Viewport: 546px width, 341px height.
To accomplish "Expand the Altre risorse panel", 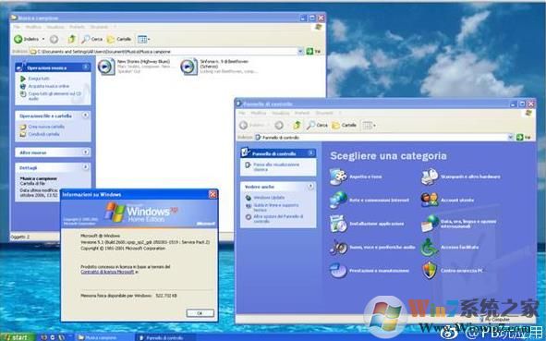I will pos(85,152).
